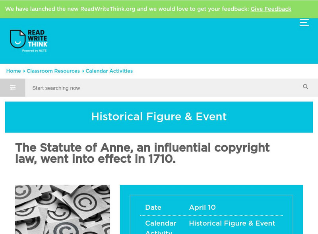Open Classroom Resources breadcrumb
This screenshot has height=234, width=318.
click(x=53, y=71)
